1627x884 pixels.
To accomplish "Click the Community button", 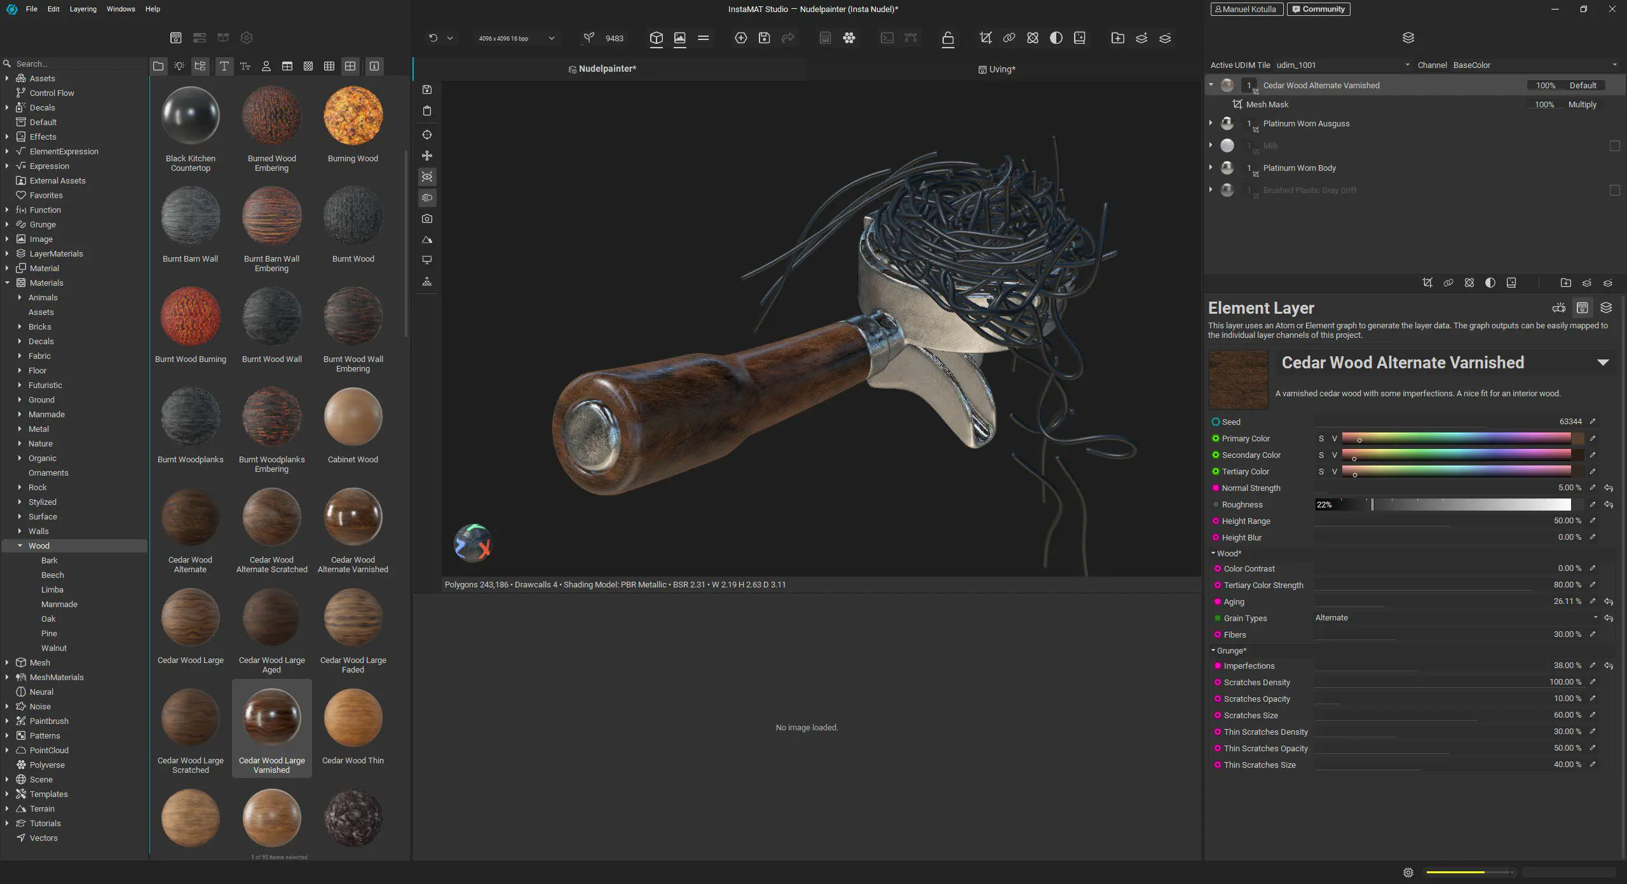I will point(1318,9).
